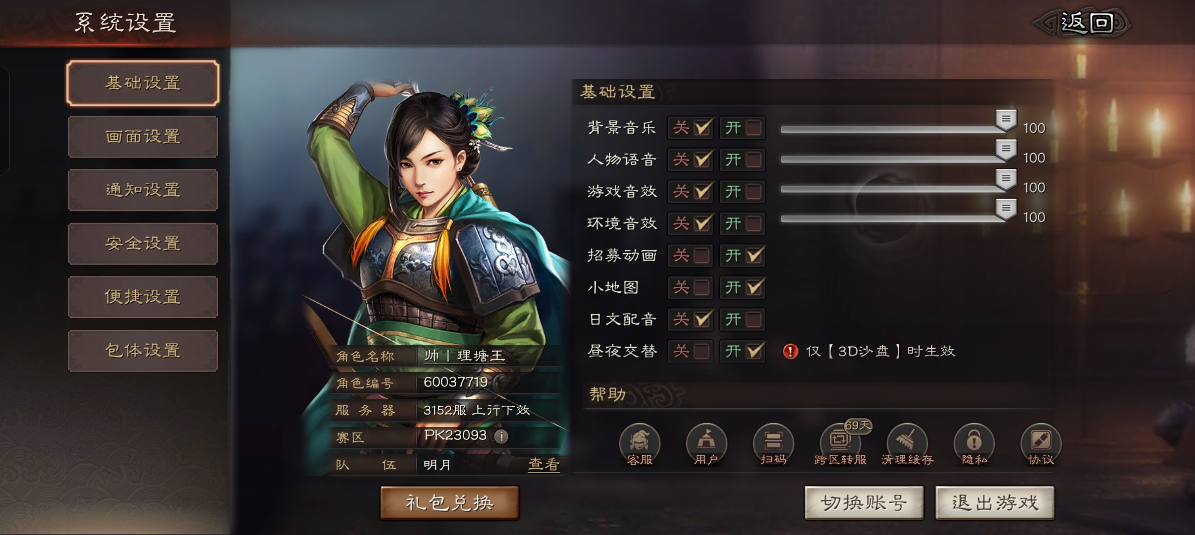
Task: Click the 切换账号 switch account button
Action: 864,503
